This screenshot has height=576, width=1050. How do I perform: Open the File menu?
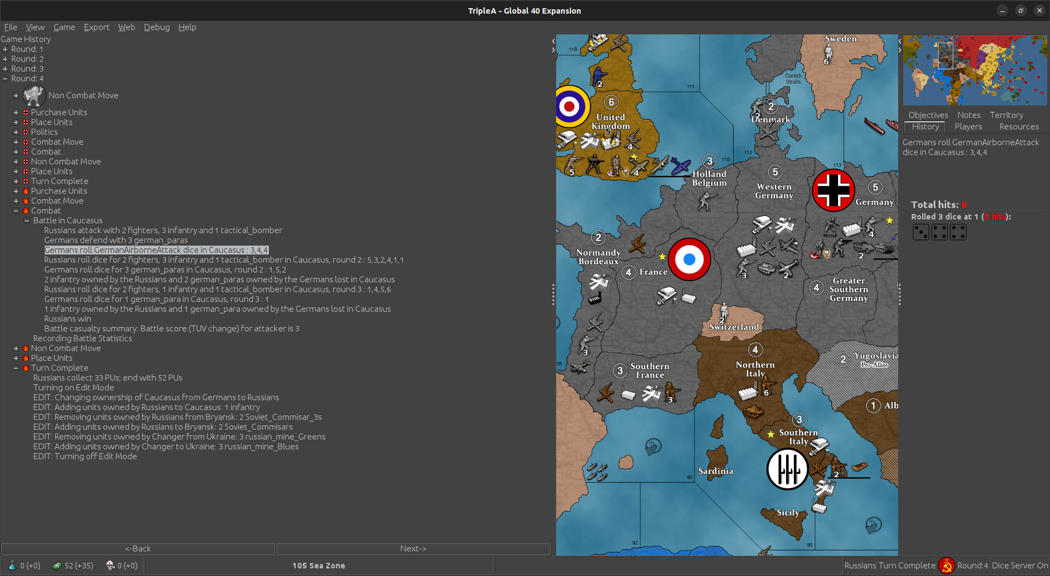(x=10, y=27)
